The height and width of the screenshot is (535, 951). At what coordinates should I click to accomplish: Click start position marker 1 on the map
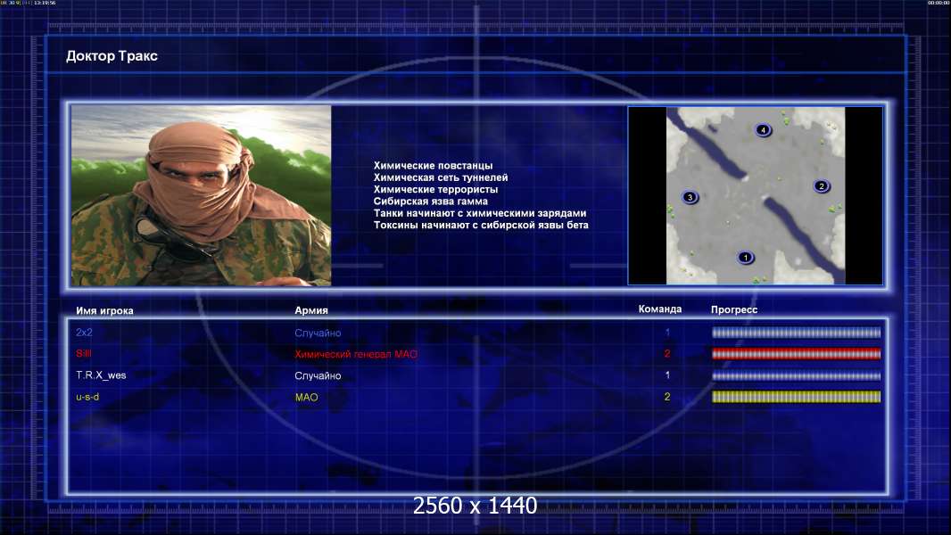click(746, 258)
